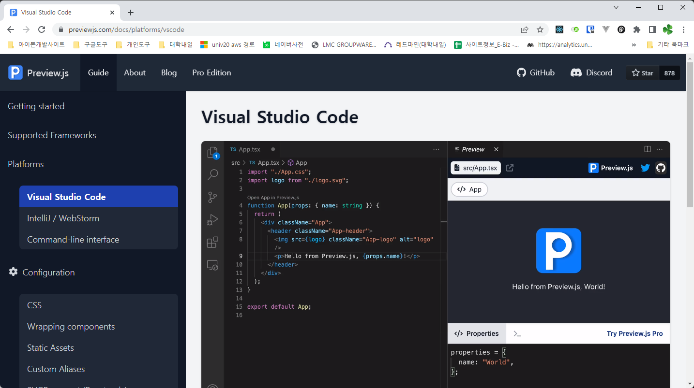Click the Preview.js brand link in the preview toolbar
Image resolution: width=694 pixels, height=388 pixels.
(611, 168)
